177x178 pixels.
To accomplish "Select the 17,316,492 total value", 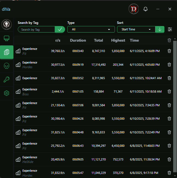I will (x=98, y=65).
